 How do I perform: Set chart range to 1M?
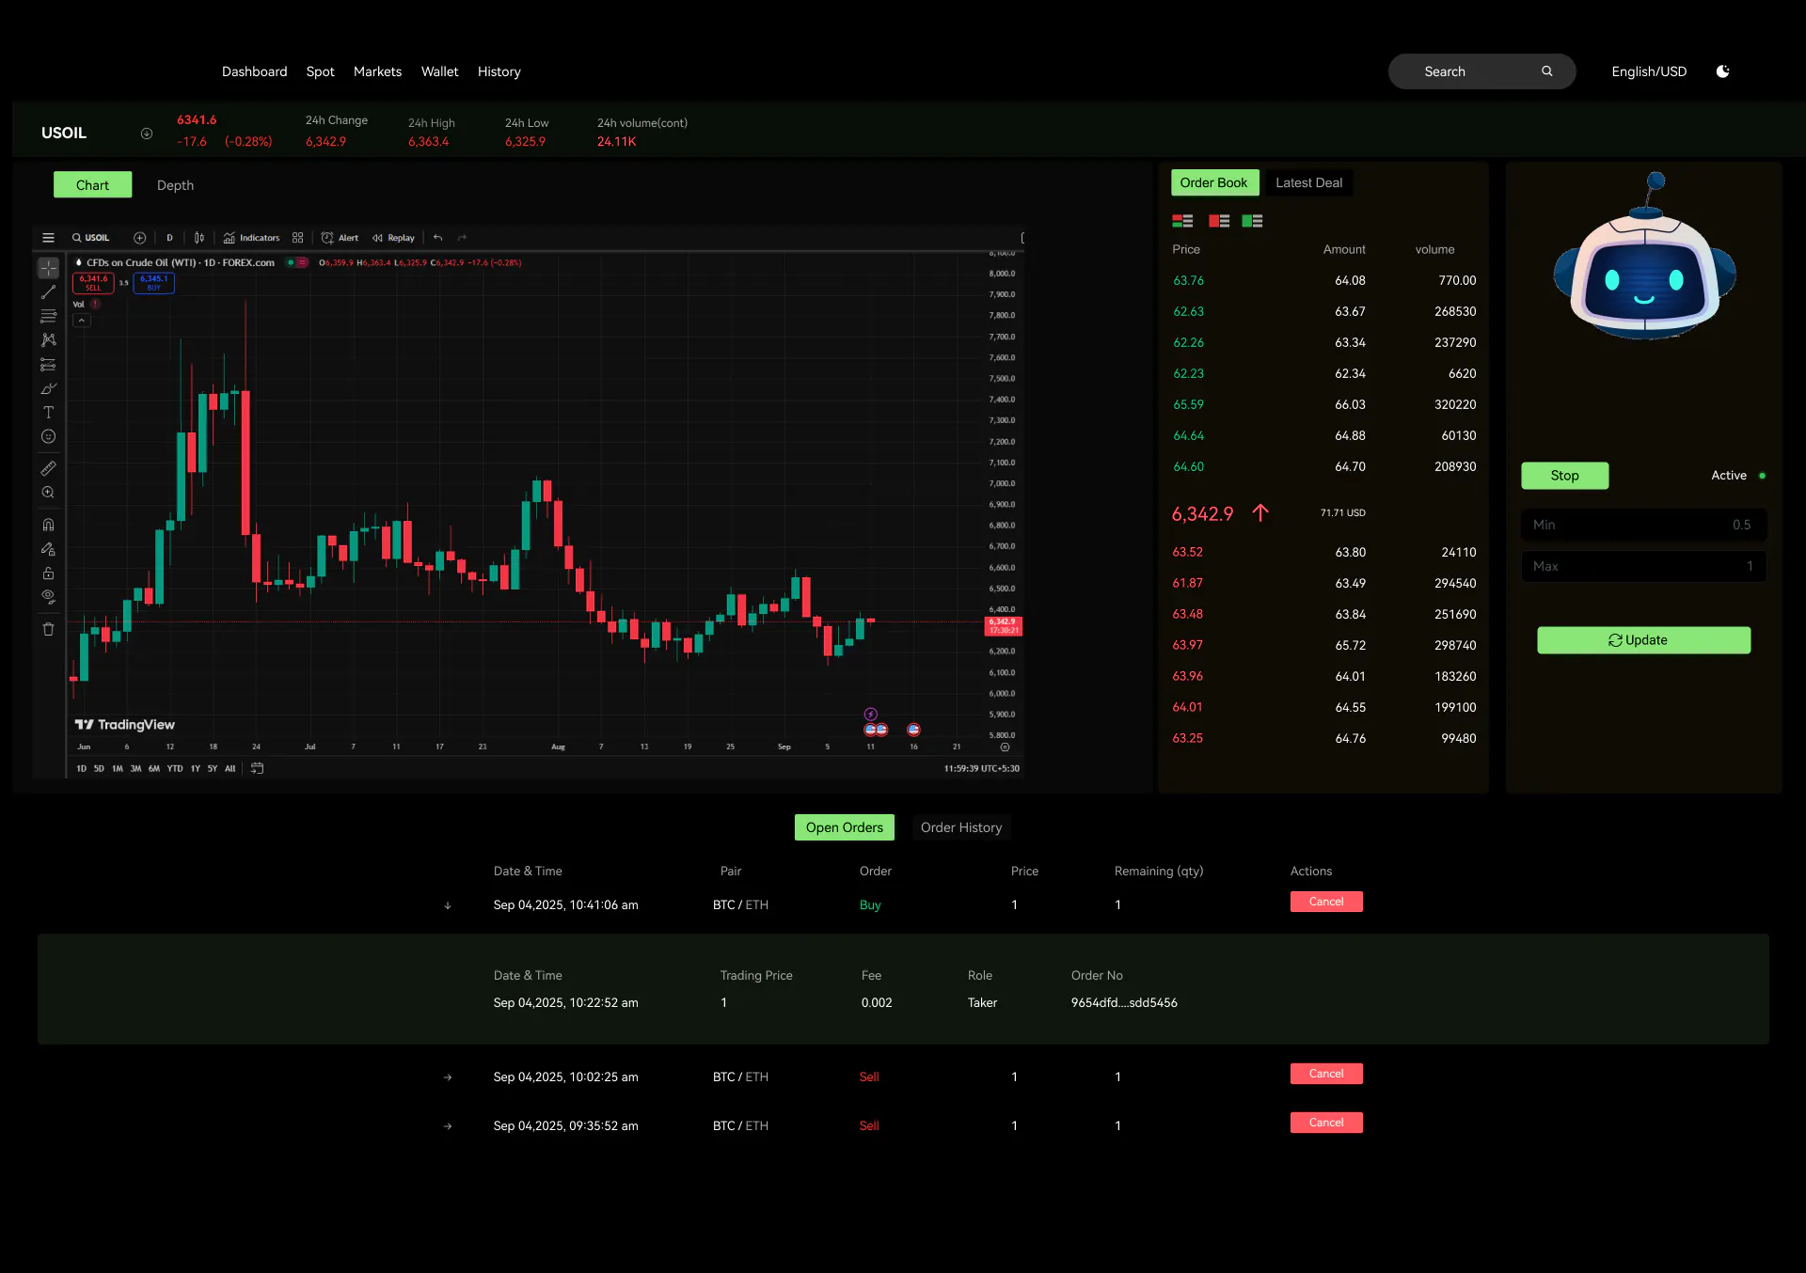click(118, 768)
